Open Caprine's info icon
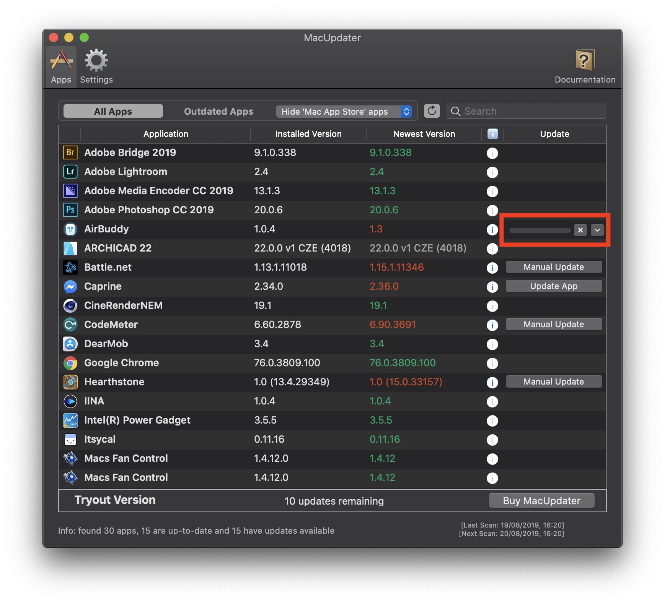 pos(492,287)
